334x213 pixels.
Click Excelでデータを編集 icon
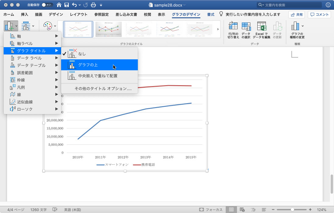(261, 30)
